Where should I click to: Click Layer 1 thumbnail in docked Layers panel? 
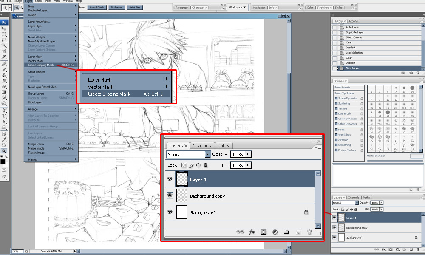pos(342,218)
